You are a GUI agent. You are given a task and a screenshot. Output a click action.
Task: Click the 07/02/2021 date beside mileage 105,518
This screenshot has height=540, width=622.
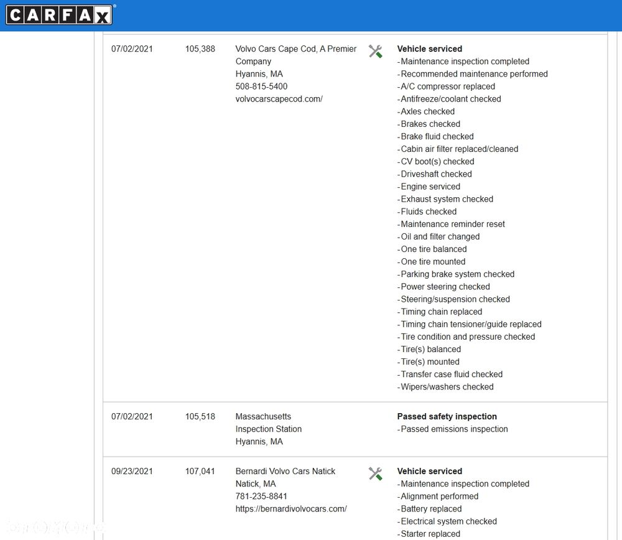(132, 417)
